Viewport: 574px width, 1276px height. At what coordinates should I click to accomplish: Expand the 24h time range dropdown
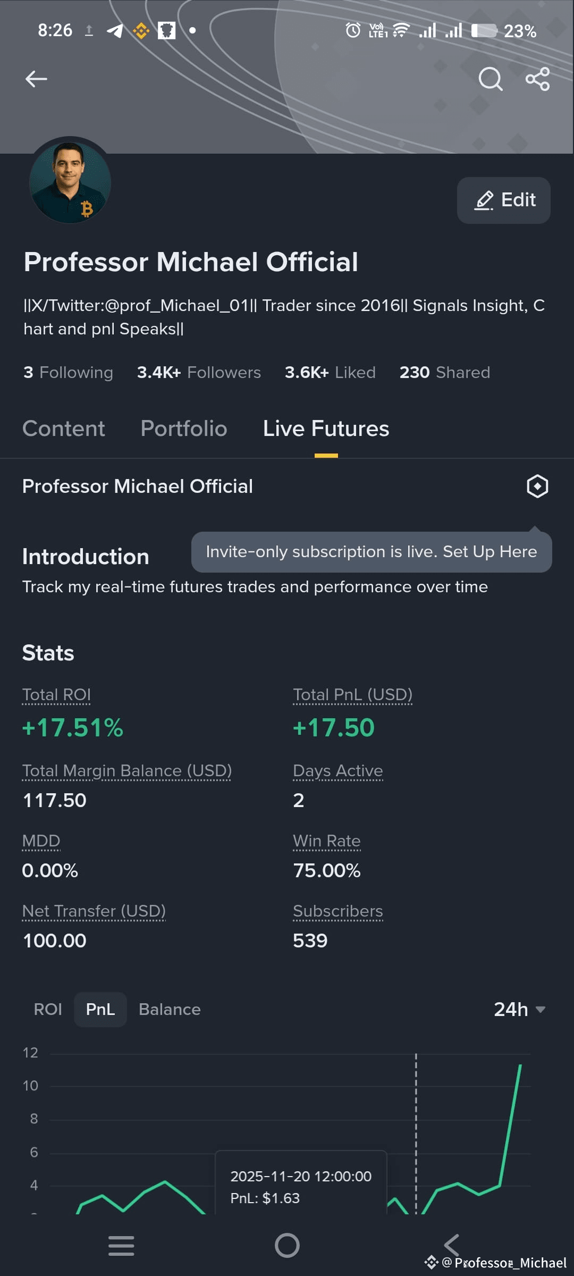pyautogui.click(x=520, y=1009)
